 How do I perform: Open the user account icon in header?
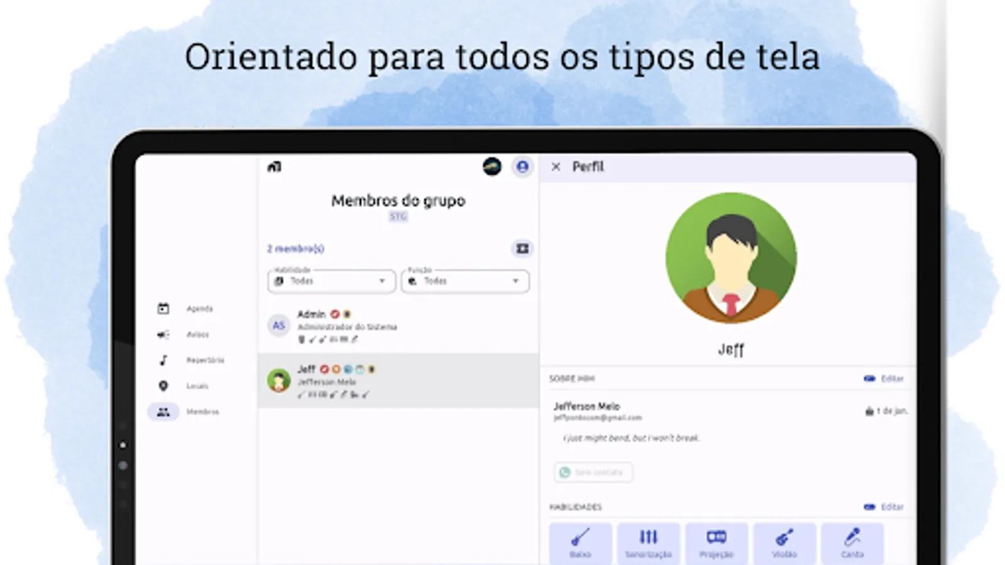click(522, 166)
